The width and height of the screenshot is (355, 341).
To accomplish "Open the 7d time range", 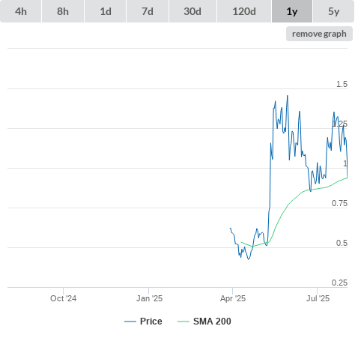I will pyautogui.click(x=148, y=11).
